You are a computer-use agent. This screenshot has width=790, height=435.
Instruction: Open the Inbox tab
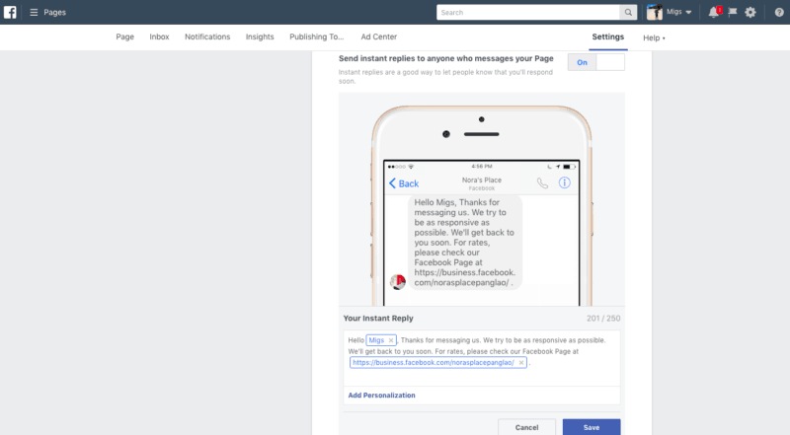click(x=159, y=36)
